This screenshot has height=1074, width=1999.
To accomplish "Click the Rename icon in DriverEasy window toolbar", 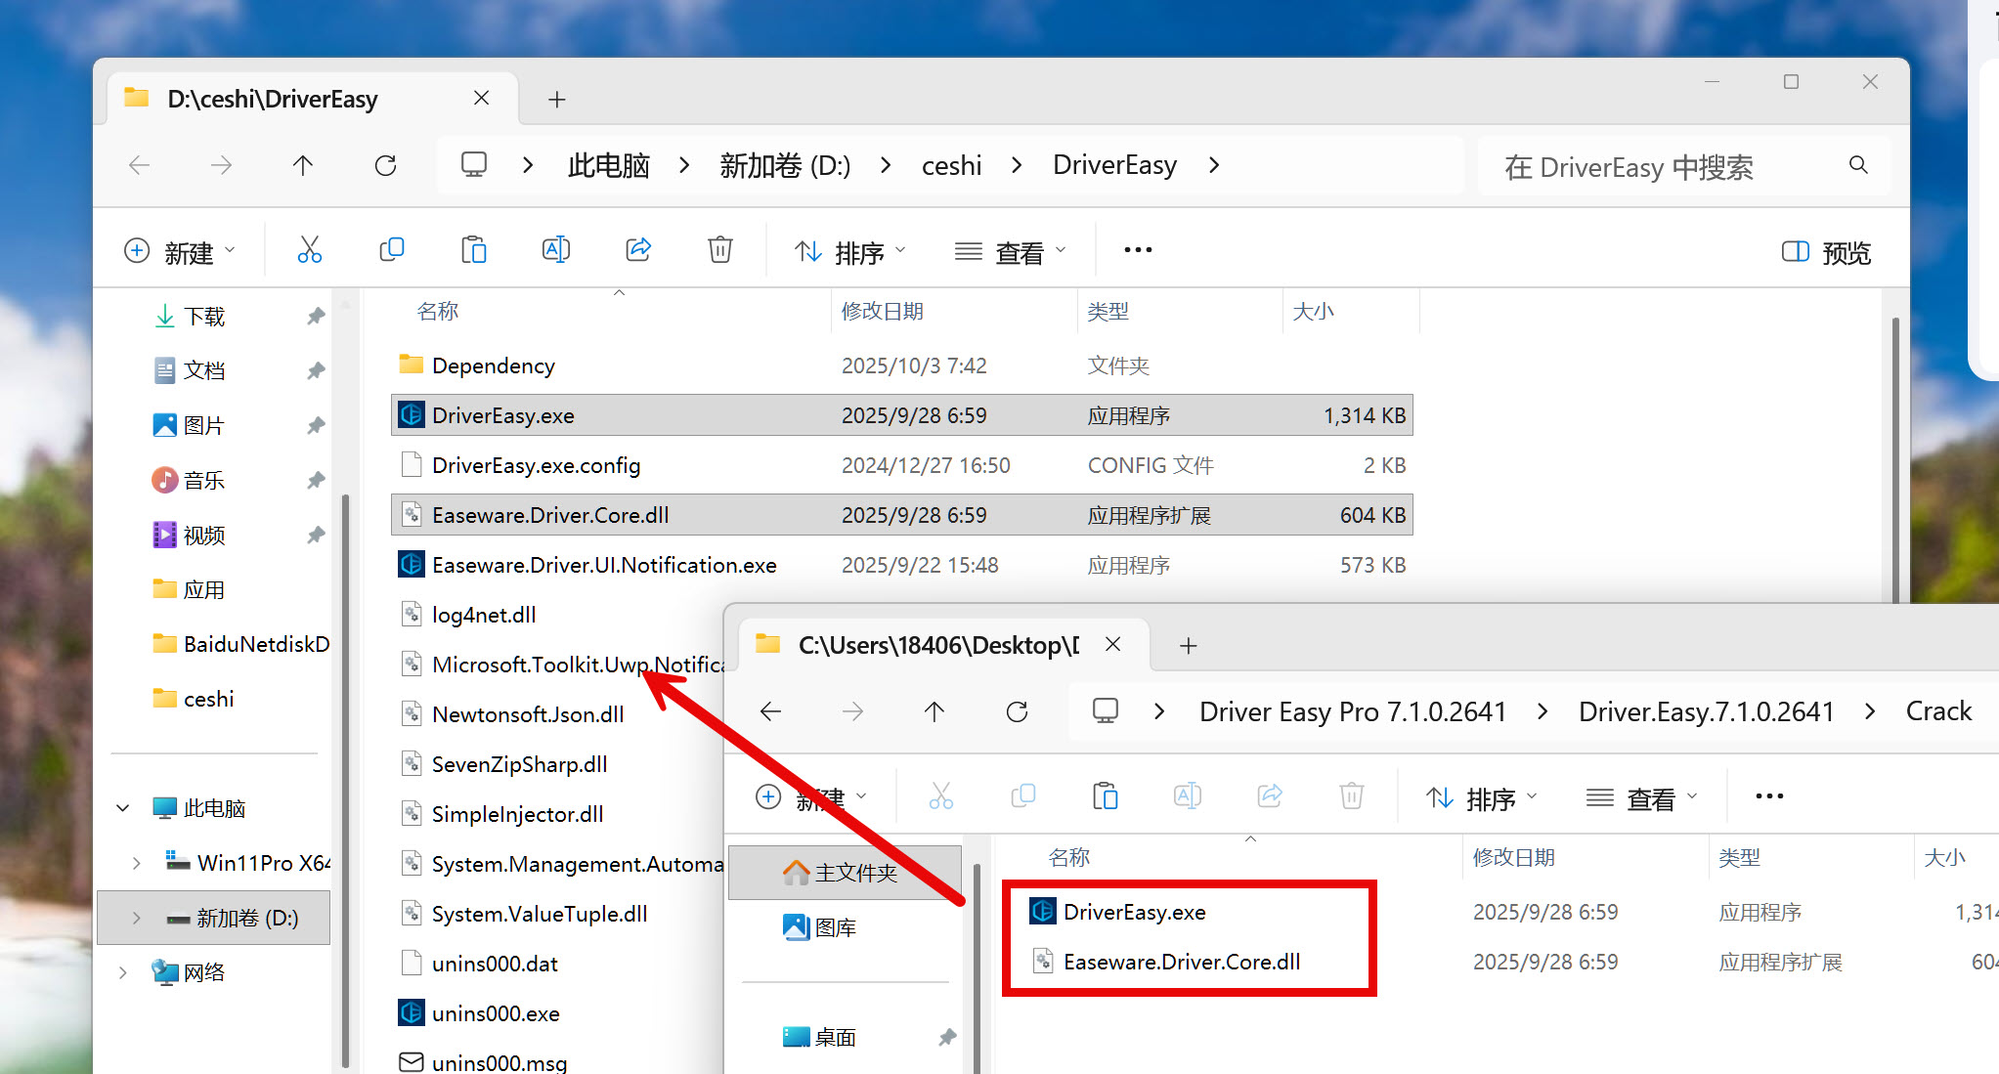I will pyautogui.click(x=555, y=251).
